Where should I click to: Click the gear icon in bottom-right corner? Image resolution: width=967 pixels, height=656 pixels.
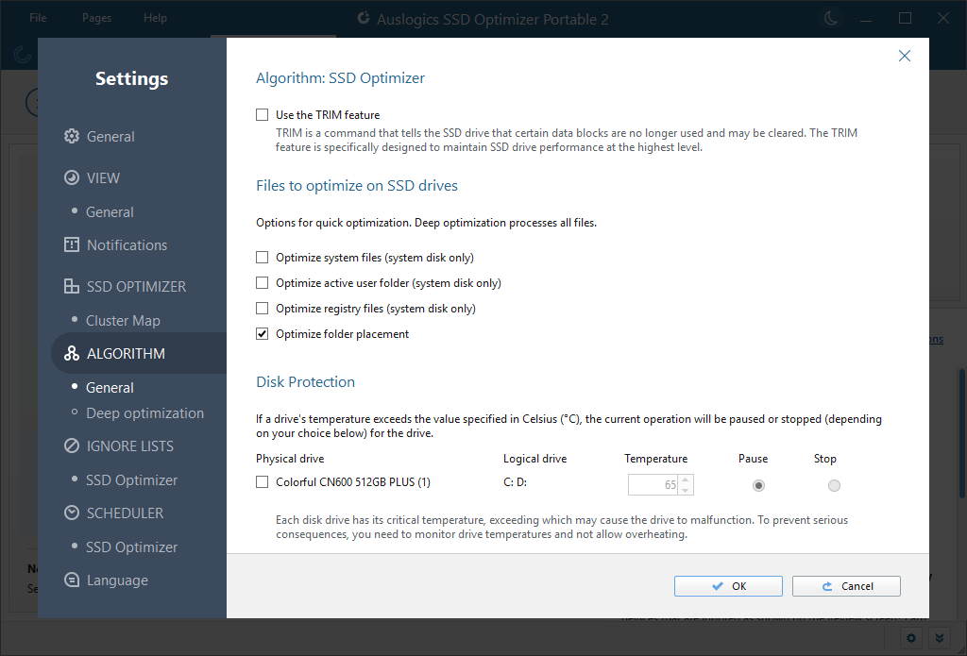910,638
